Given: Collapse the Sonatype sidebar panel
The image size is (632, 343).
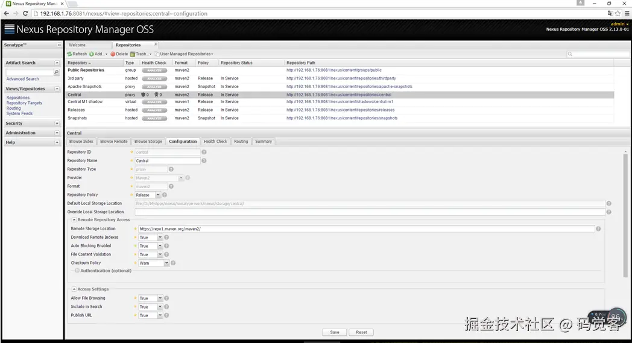Looking at the screenshot, I should pos(59,45).
